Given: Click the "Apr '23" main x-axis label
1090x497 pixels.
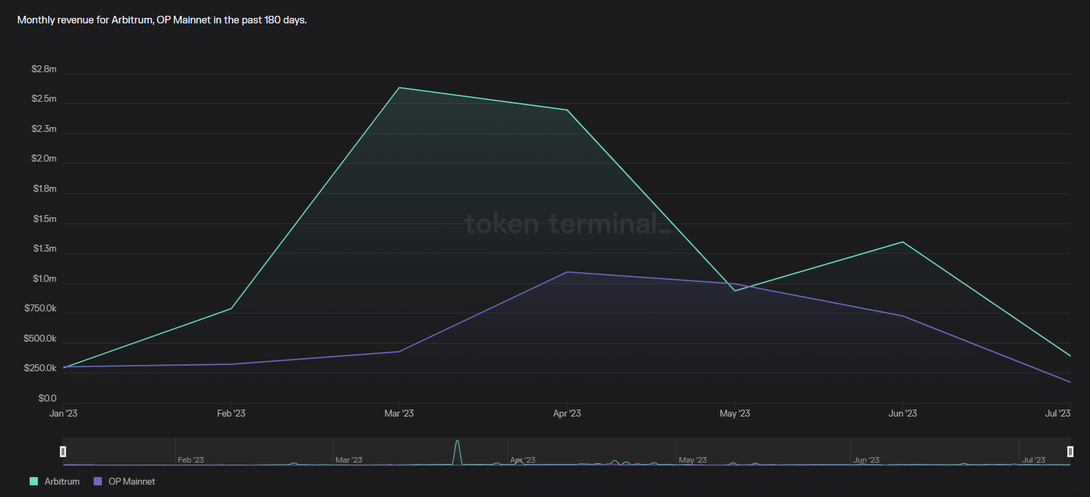Looking at the screenshot, I should [x=567, y=413].
